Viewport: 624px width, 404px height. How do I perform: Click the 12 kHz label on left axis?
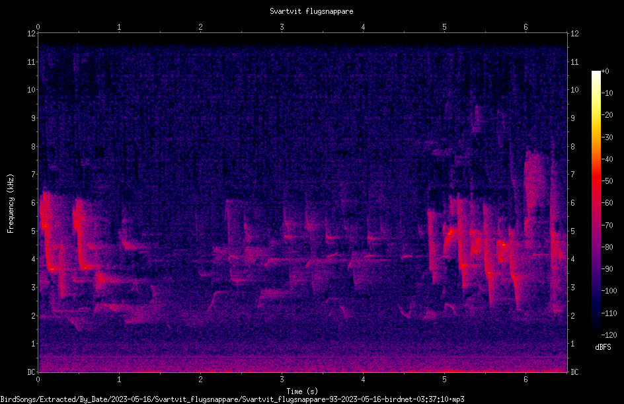pyautogui.click(x=32, y=34)
